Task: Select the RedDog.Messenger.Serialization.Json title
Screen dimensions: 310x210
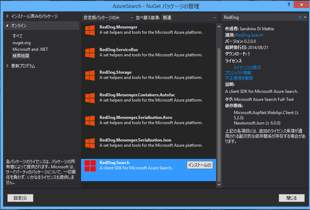Action: coord(135,140)
